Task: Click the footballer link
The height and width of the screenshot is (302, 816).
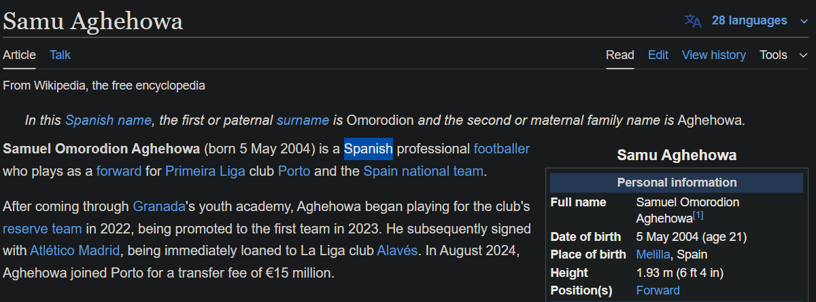Action: 501,149
